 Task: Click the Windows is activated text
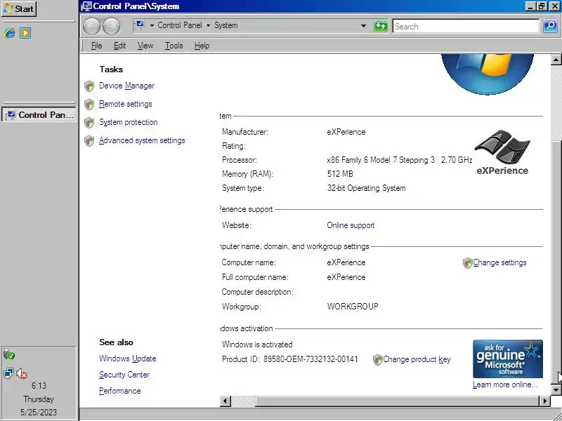coord(257,345)
